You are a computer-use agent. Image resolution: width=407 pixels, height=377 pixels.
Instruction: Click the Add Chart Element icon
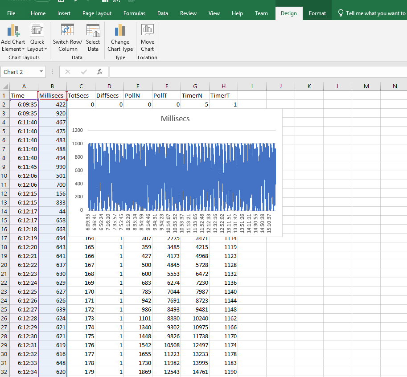click(x=13, y=31)
